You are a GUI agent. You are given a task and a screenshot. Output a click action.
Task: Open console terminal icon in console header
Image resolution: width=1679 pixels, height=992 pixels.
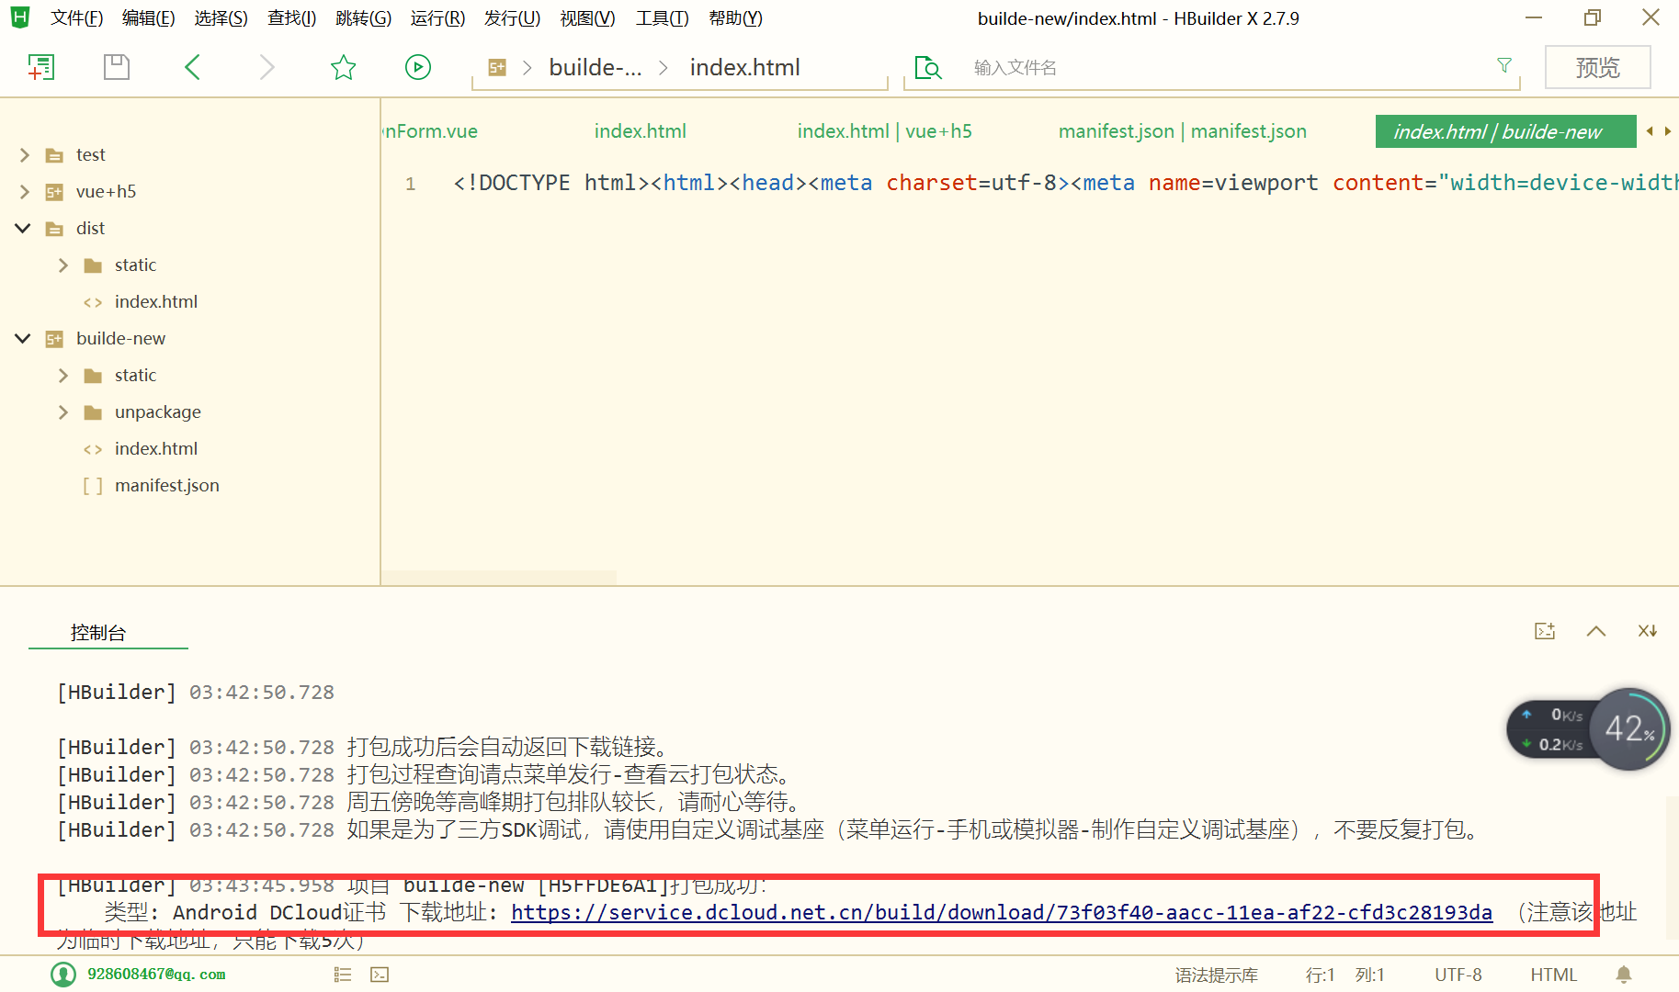click(1545, 631)
